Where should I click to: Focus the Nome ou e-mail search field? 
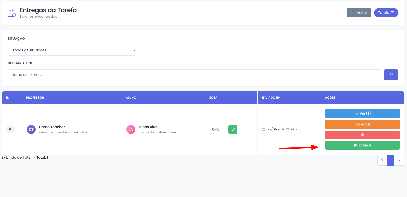(x=195, y=75)
